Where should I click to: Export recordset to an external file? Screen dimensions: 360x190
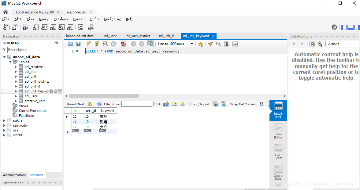coord(215,104)
